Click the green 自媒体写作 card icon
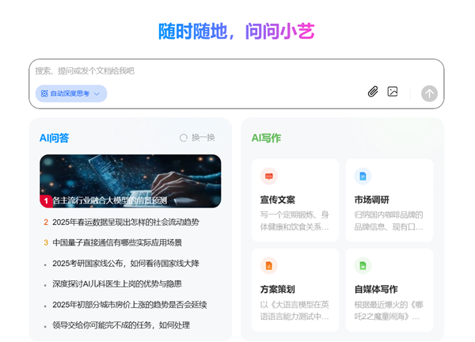475x342 pixels. [363, 265]
